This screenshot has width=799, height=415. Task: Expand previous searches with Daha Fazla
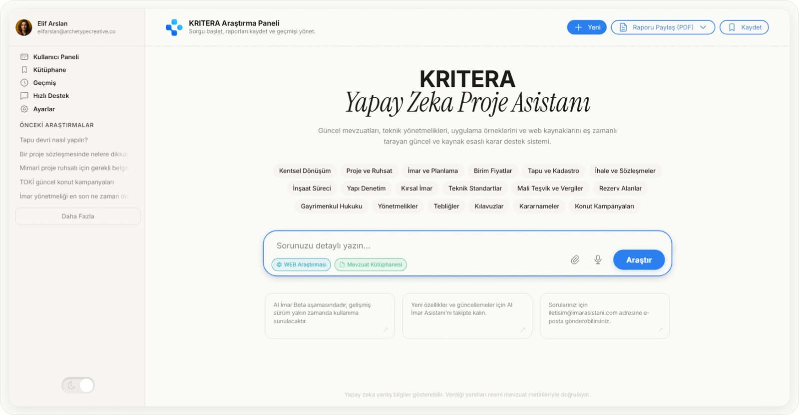pyautogui.click(x=78, y=216)
